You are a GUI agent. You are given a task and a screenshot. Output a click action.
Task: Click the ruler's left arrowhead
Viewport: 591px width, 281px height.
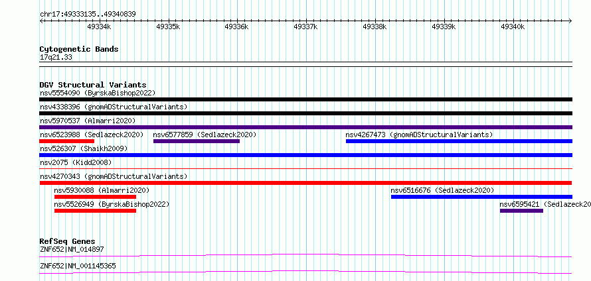[x=41, y=21]
